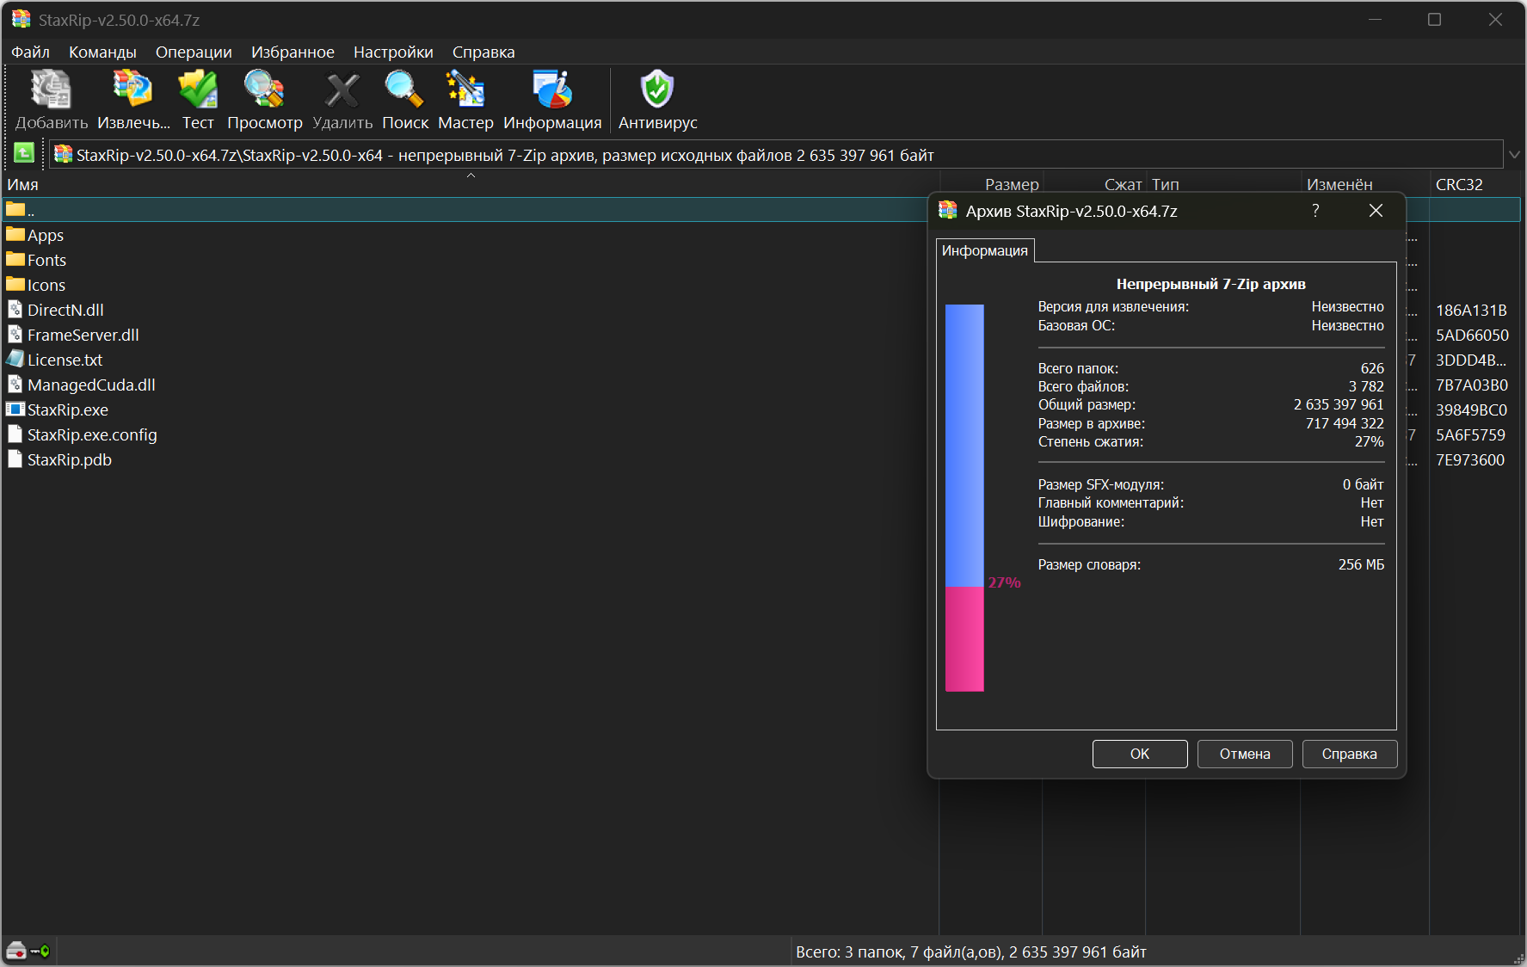Open the Операции menu
Screen dimensions: 1527x967
click(x=194, y=52)
